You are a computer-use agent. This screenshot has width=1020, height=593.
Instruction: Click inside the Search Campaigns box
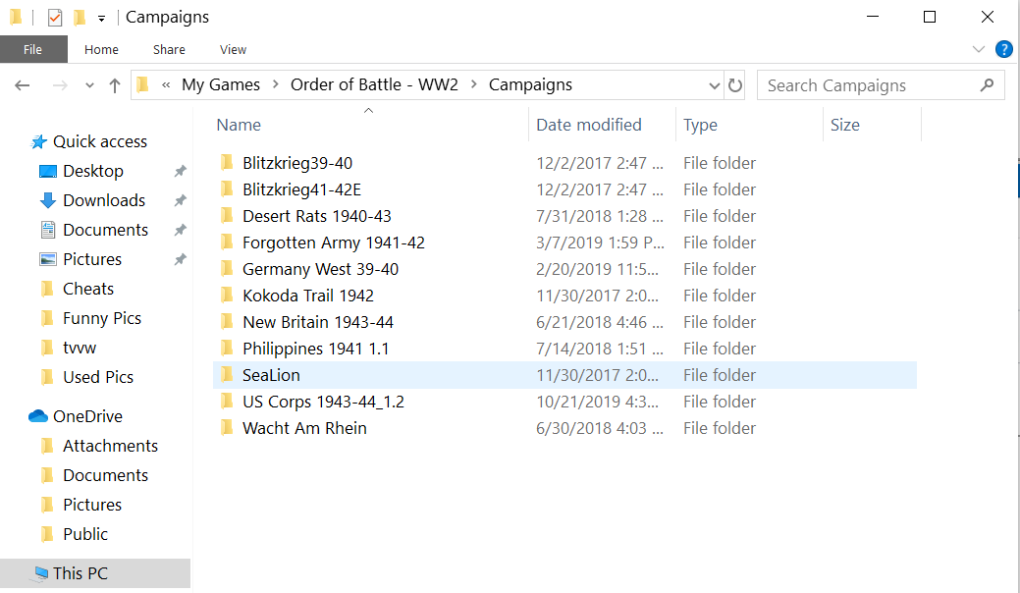[864, 85]
